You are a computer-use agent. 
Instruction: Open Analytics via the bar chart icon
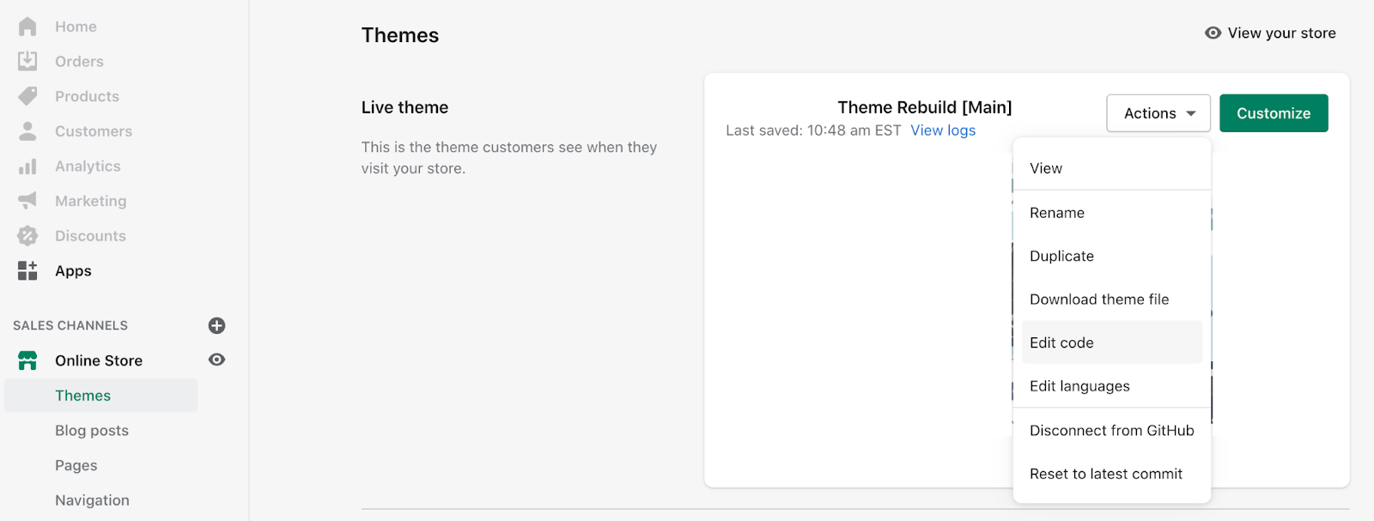(27, 167)
